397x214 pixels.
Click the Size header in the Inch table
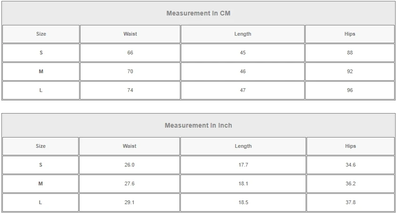[x=41, y=146]
